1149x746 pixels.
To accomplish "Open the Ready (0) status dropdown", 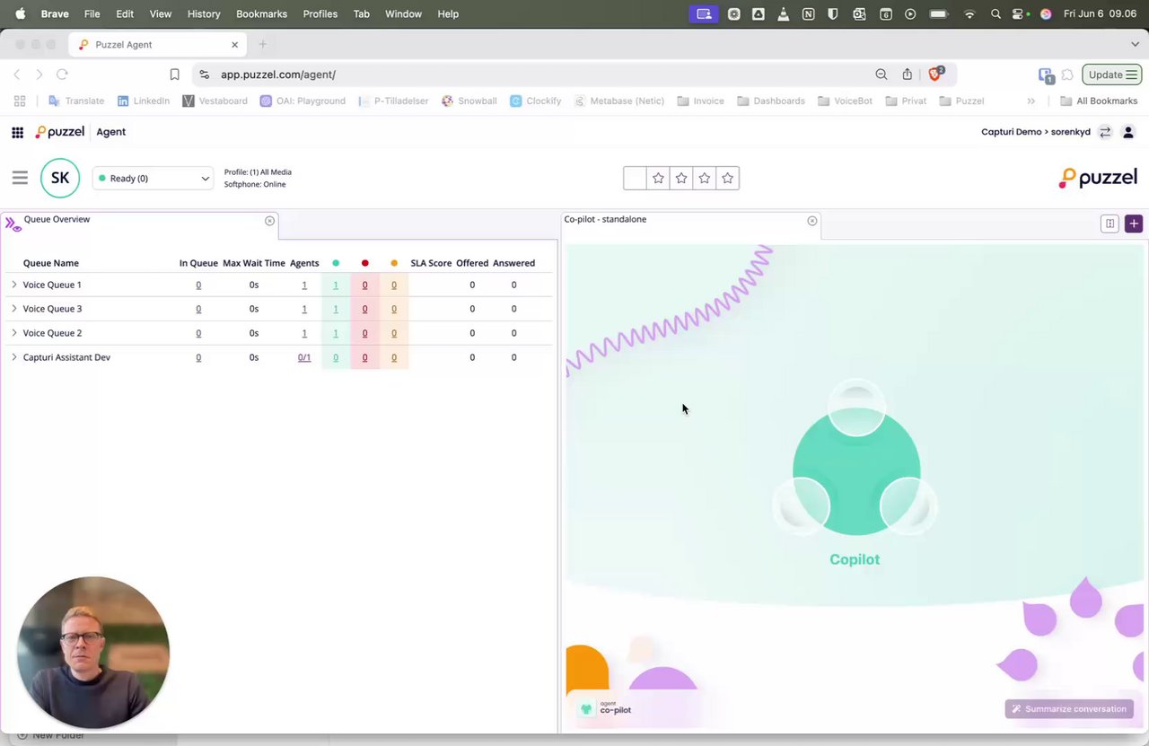I will pyautogui.click(x=153, y=178).
